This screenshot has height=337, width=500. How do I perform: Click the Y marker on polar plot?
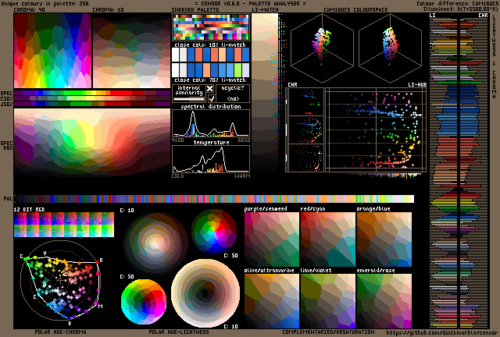45,253
